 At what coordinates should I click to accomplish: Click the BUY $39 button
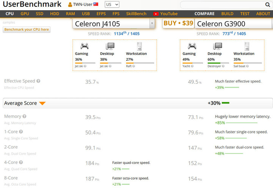178,23
